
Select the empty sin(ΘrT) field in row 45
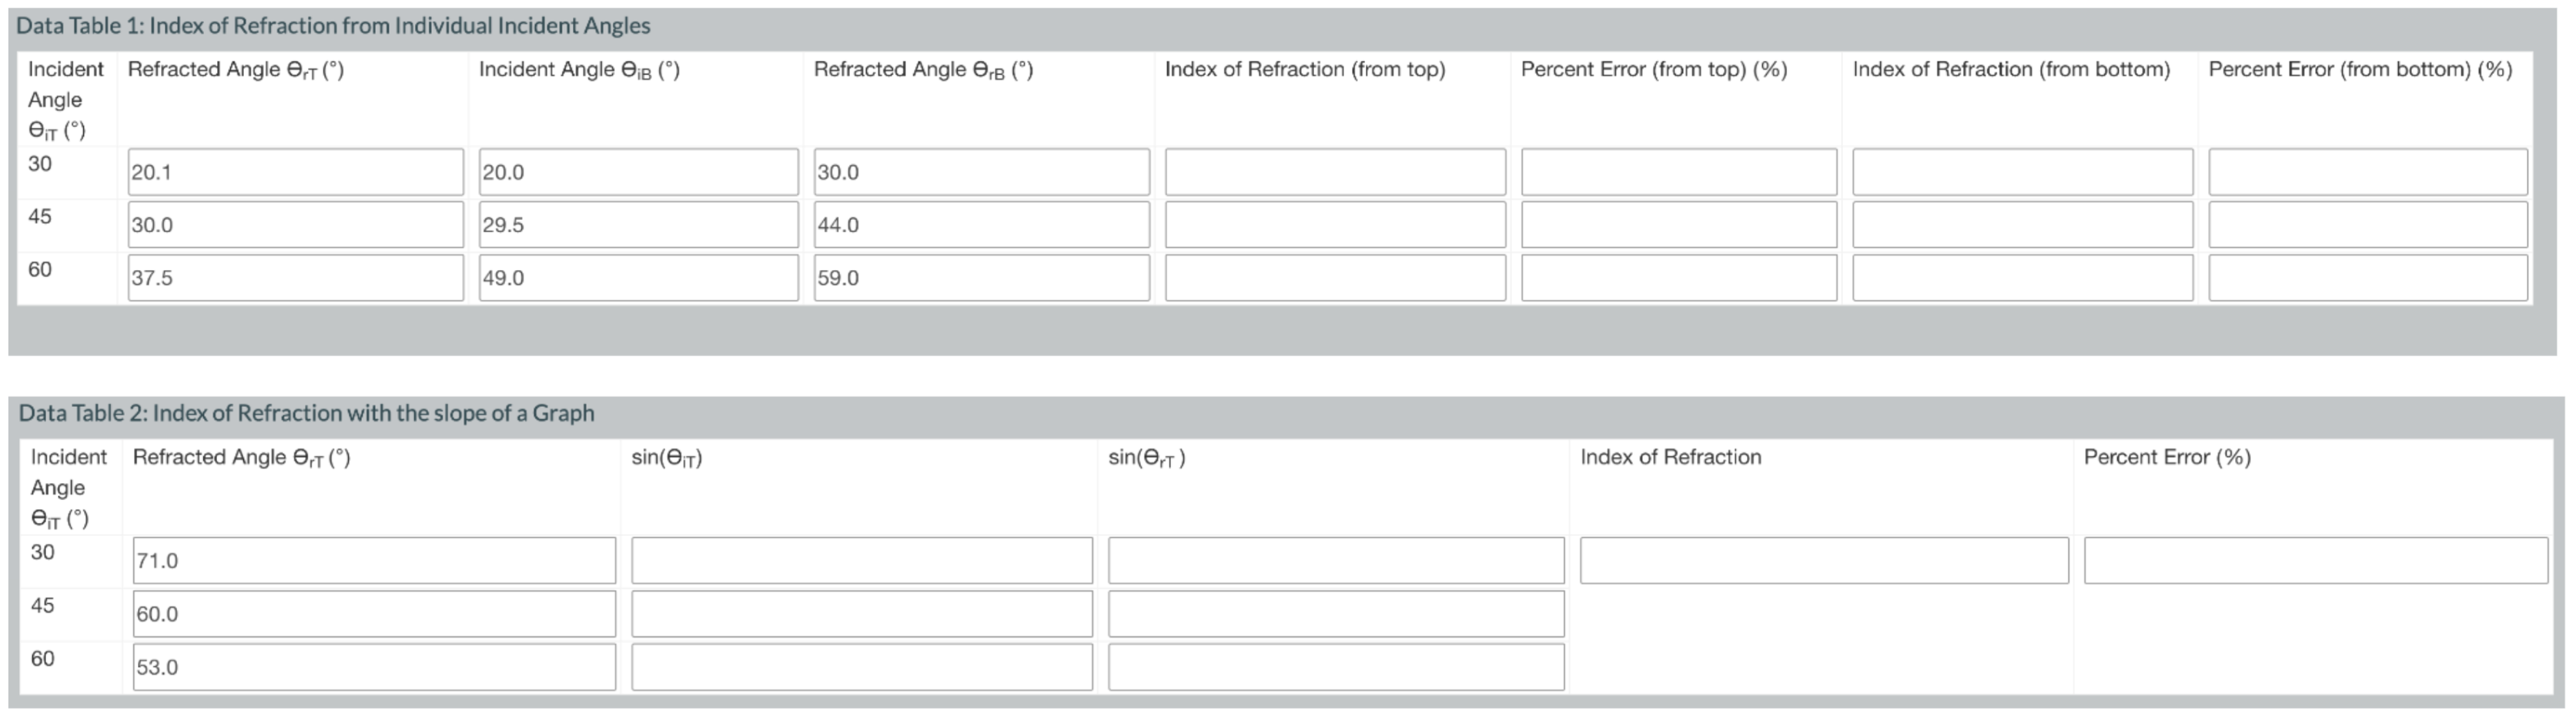tap(1335, 614)
